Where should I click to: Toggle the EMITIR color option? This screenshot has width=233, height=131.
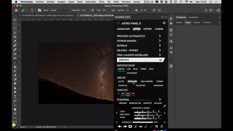(x=121, y=69)
